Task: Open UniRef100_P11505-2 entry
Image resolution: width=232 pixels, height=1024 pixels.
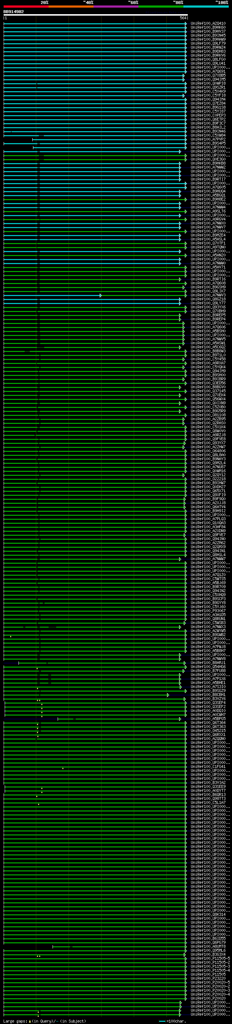Action: (210, 962)
